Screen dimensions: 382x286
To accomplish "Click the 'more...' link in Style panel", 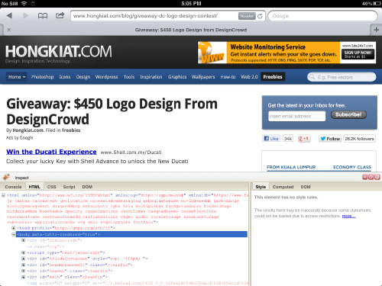I will pos(348,216).
